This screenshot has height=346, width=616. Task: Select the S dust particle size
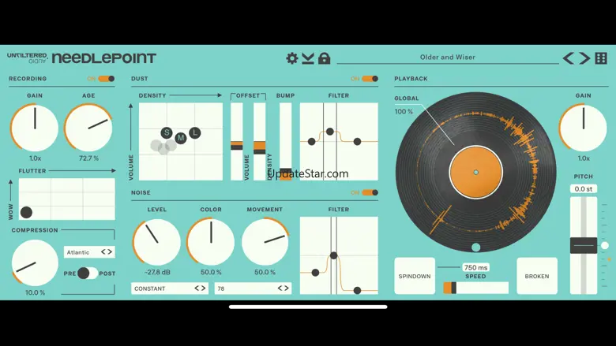tap(167, 132)
